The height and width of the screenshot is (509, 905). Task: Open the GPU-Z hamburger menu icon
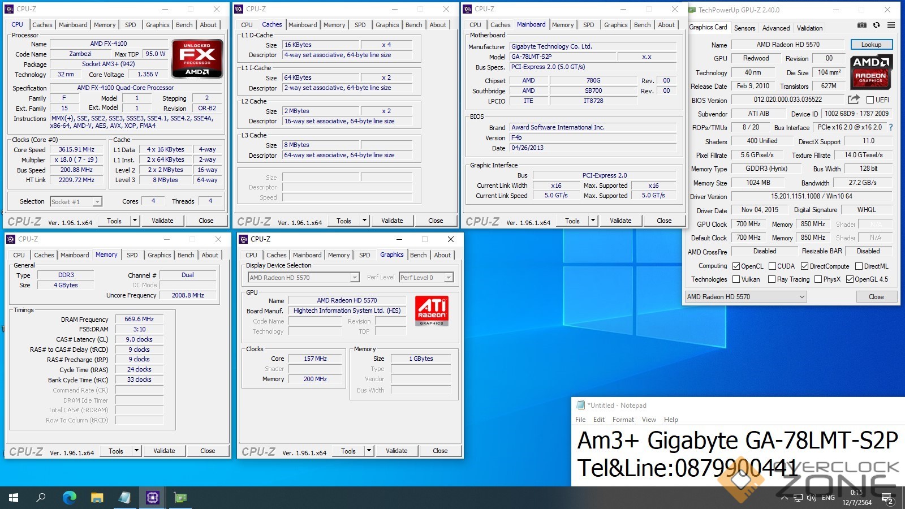point(891,25)
